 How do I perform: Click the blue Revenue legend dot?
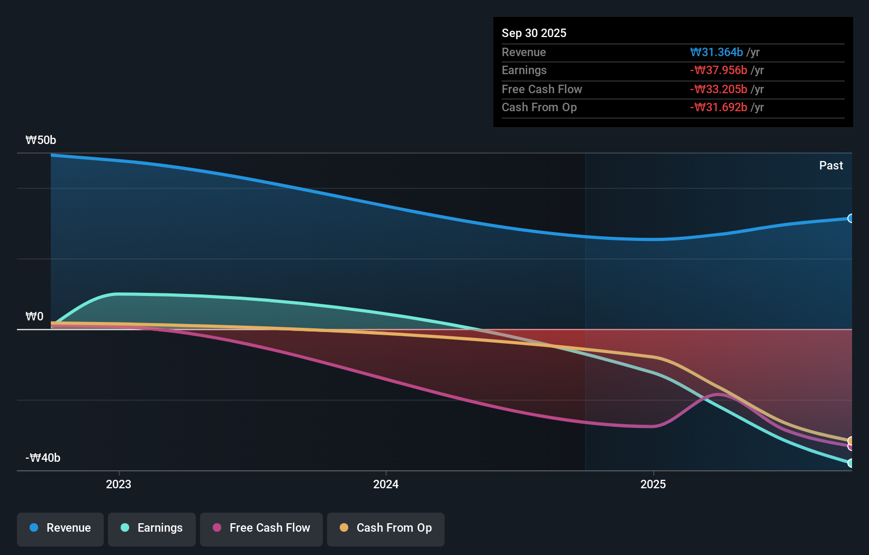coord(34,527)
